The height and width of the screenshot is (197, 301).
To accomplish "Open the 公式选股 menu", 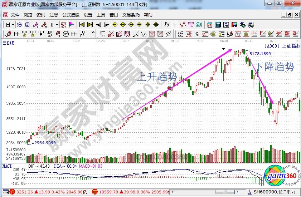I will [x=71, y=15].
